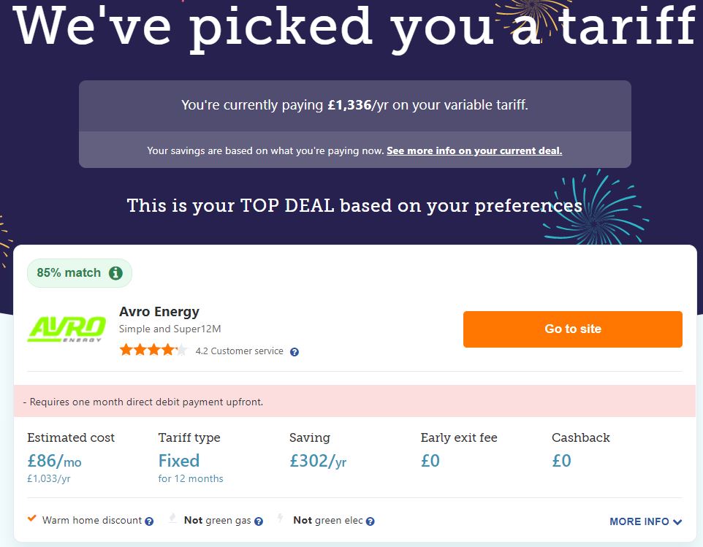Viewport: 703px width, 547px height.
Task: Expand the MORE INFO section
Action: coord(645,521)
